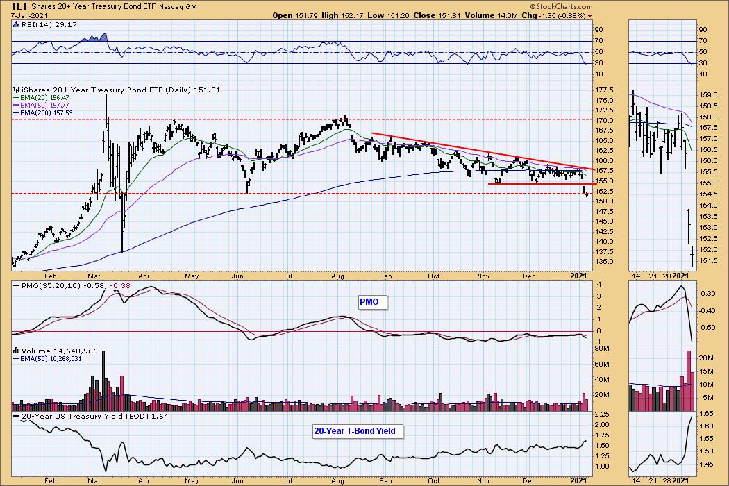Click the 1.65 label on the zoomed yield panel

(707, 414)
